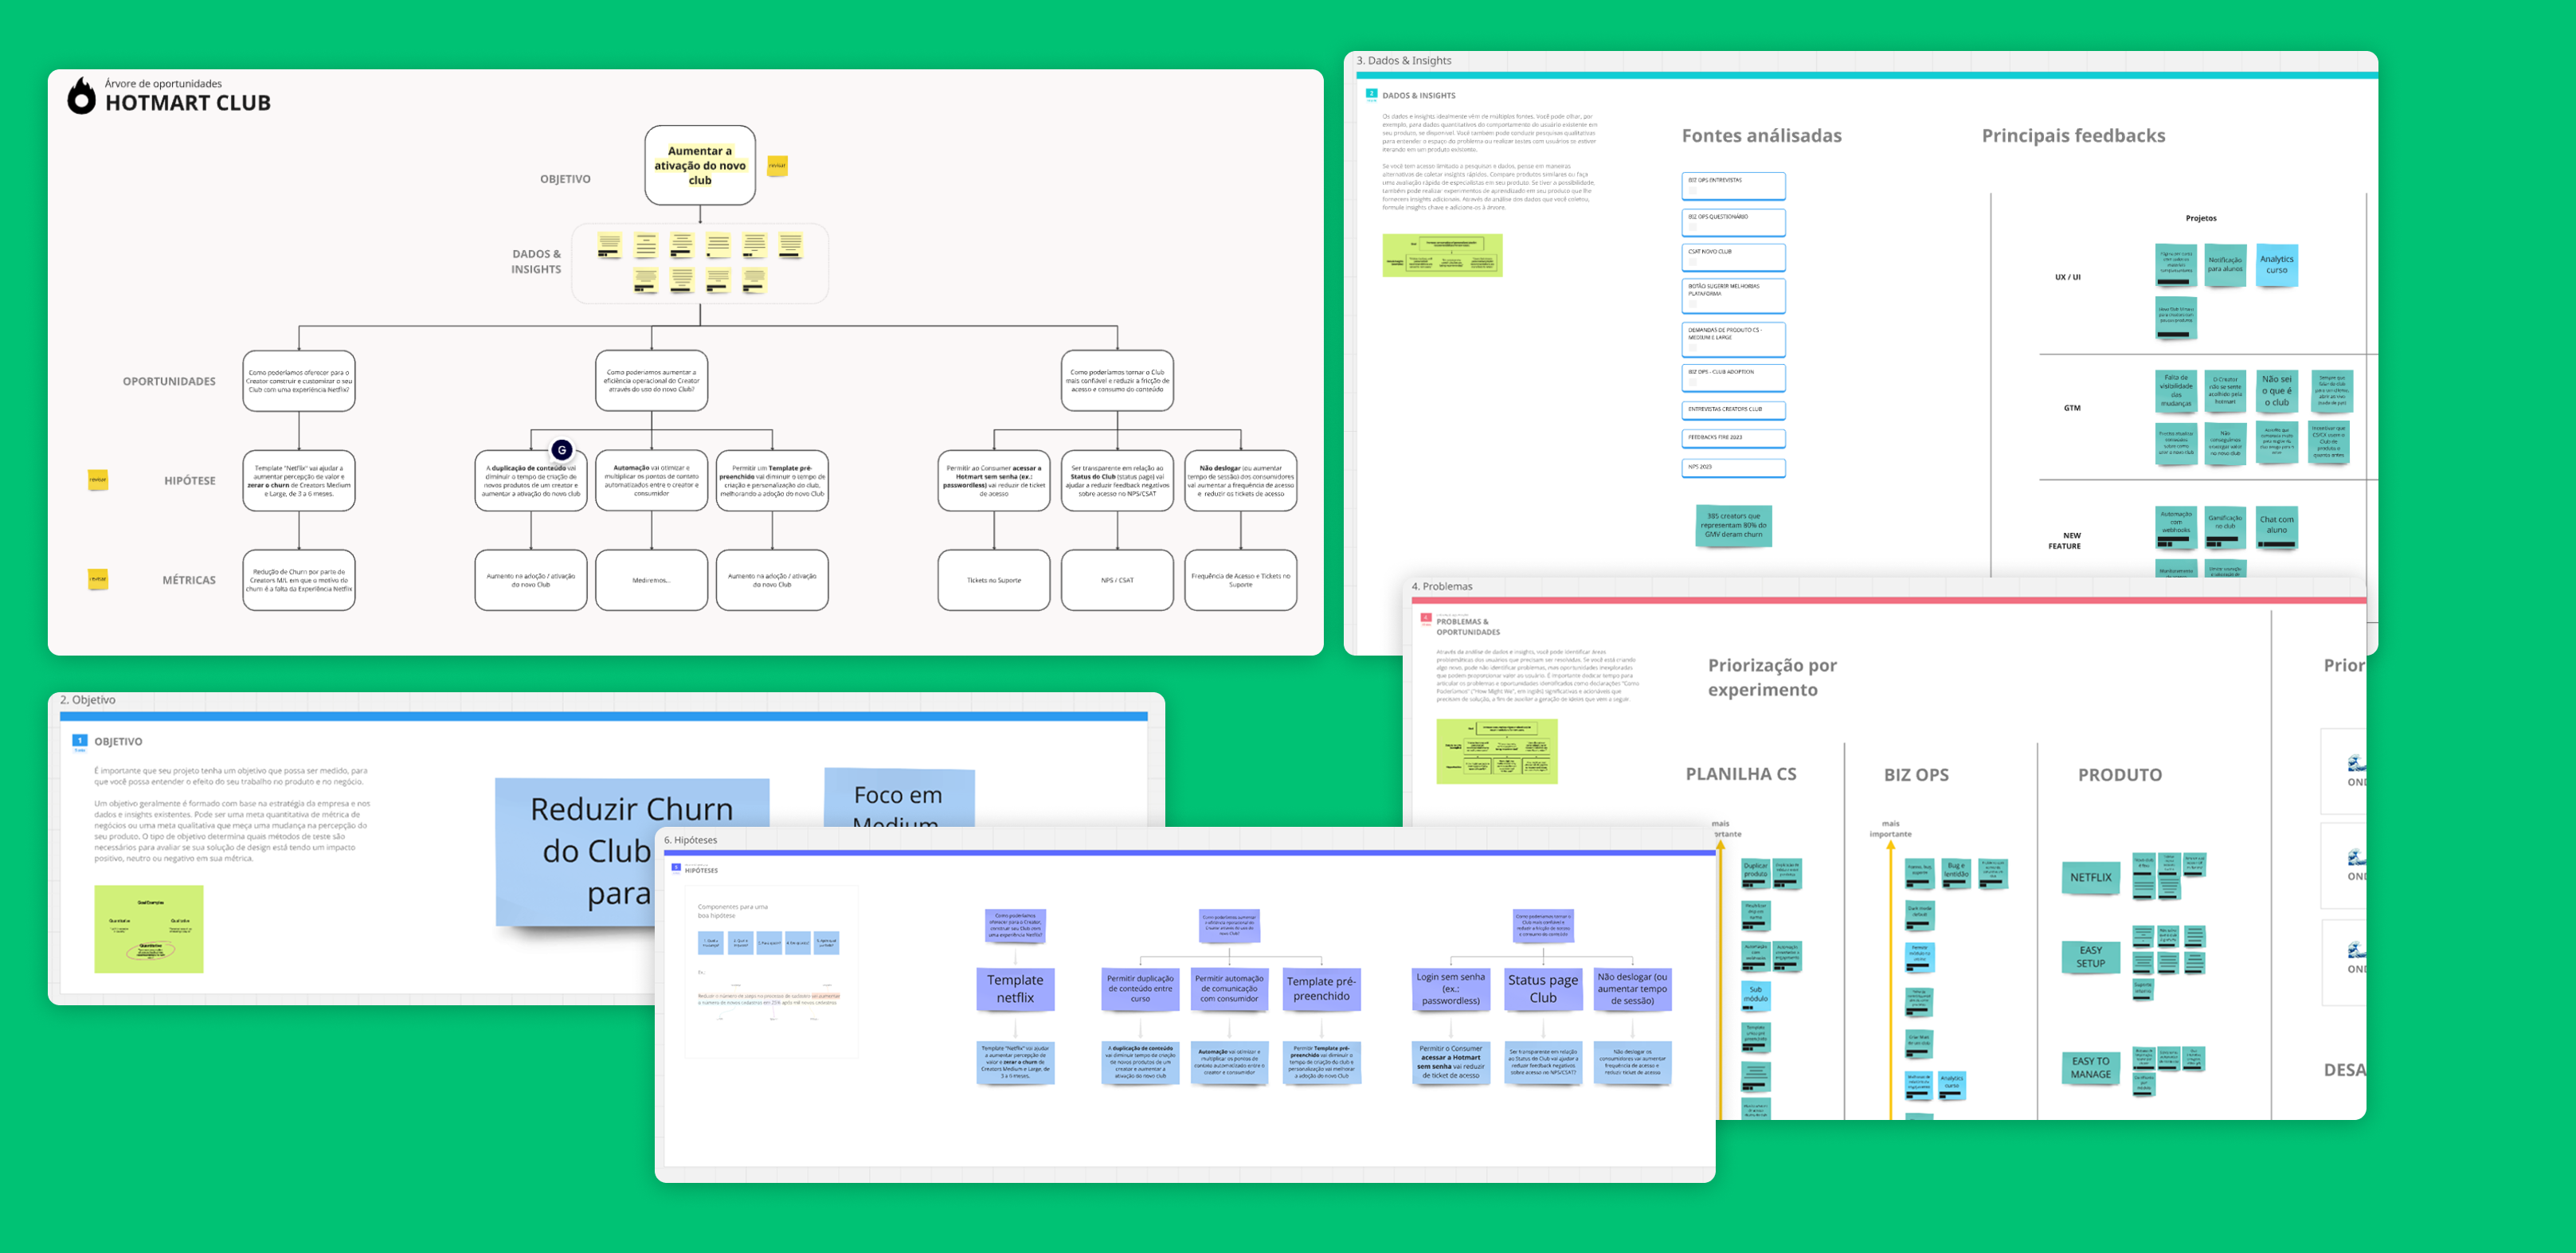The height and width of the screenshot is (1253, 2576).
Task: Open the BIZ OPS ENTREVISTAS source card
Action: [1733, 185]
